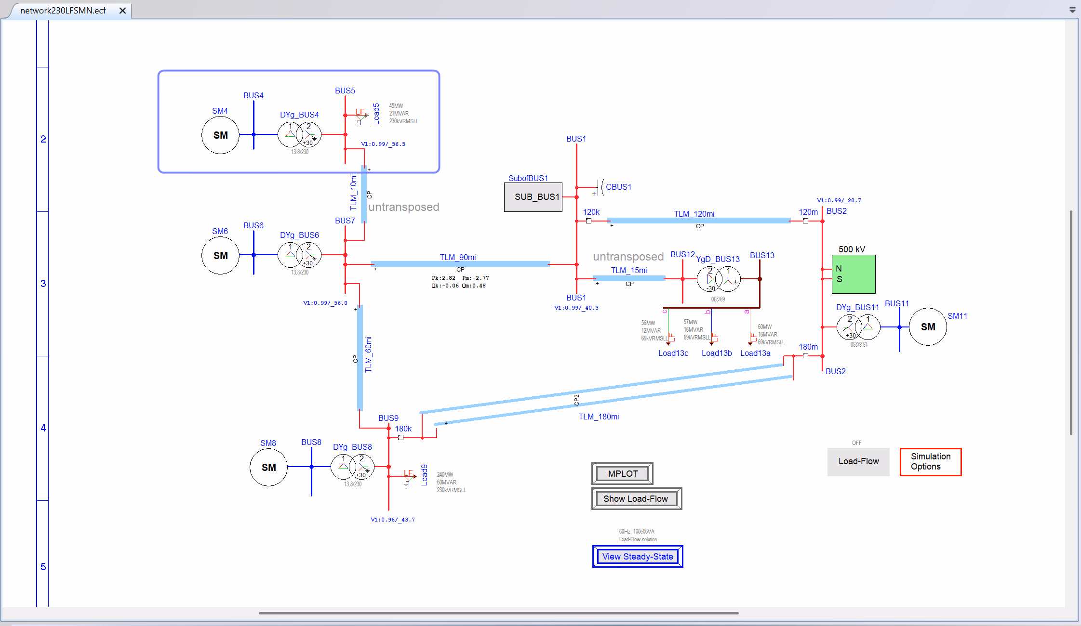Image resolution: width=1081 pixels, height=626 pixels.
Task: Click the Show Load-Flow button
Action: tap(637, 499)
